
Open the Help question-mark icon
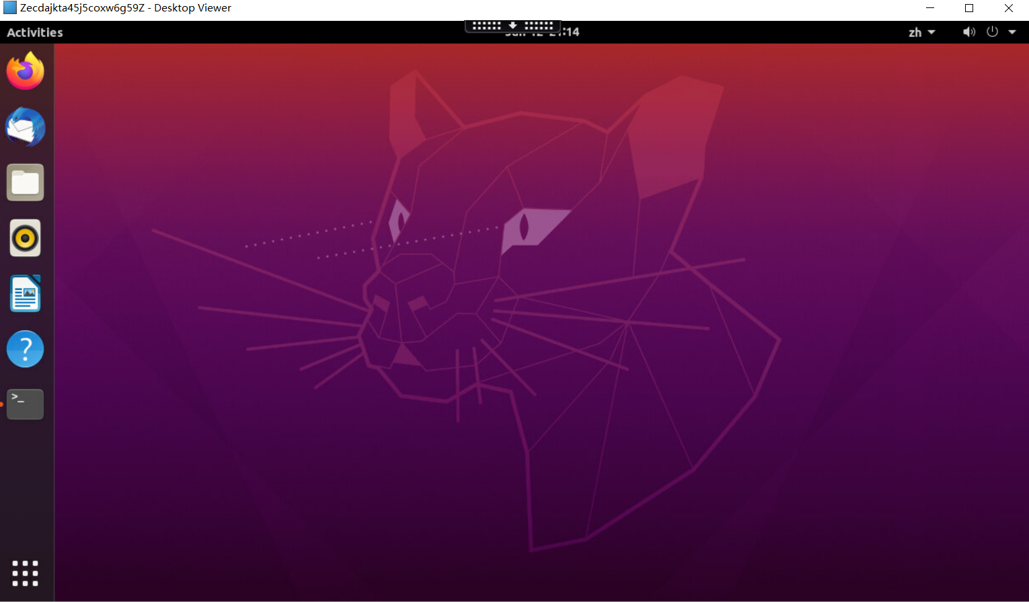click(x=26, y=348)
